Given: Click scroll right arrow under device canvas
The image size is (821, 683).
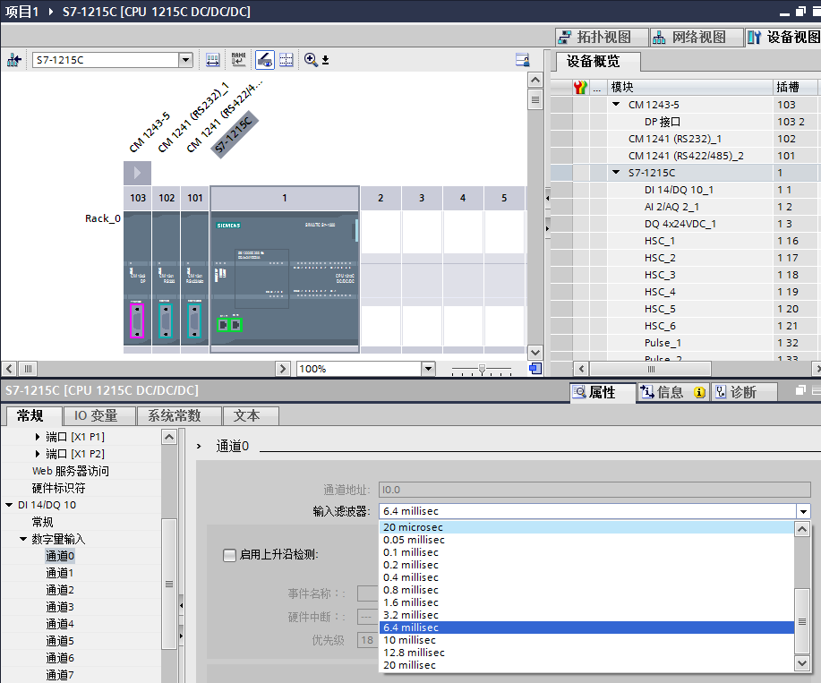Looking at the screenshot, I should 283,369.
